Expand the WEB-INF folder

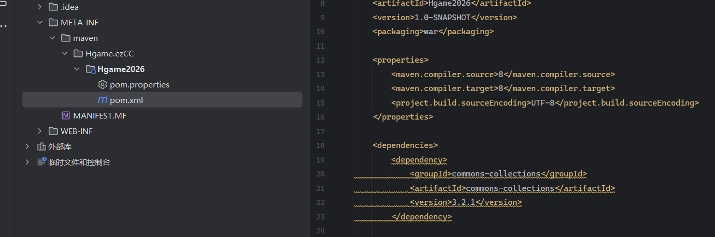[x=40, y=131]
